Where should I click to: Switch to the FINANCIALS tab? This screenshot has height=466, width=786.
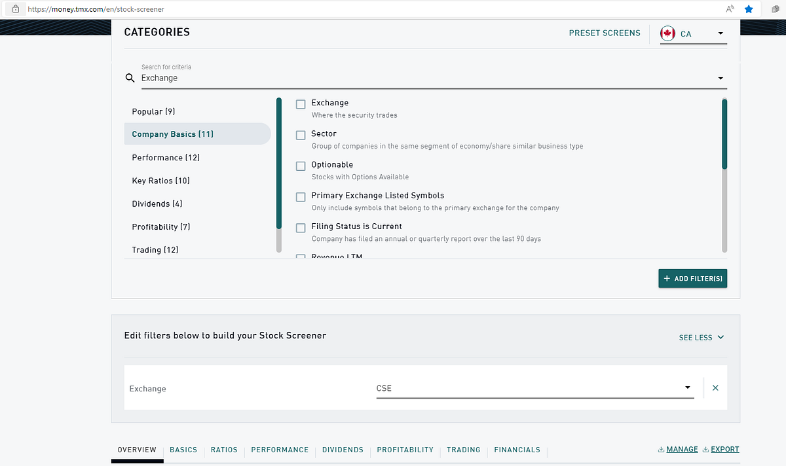point(517,450)
